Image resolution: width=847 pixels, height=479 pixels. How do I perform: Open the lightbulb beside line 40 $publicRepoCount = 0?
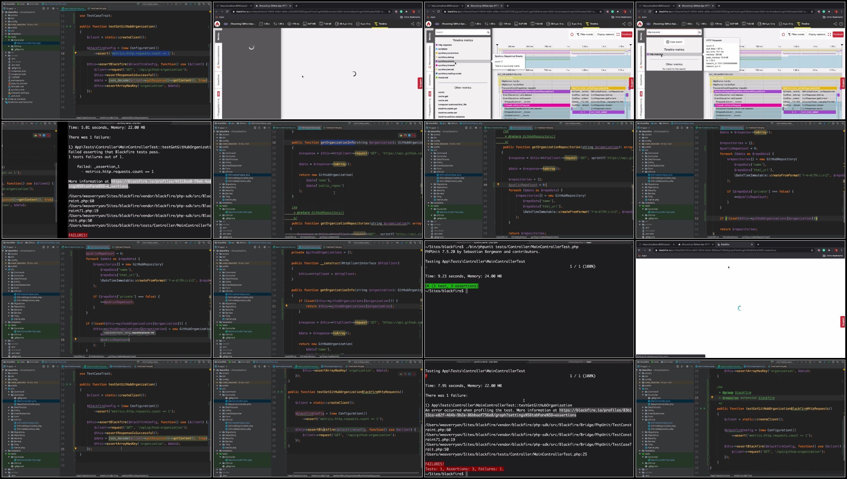click(498, 185)
